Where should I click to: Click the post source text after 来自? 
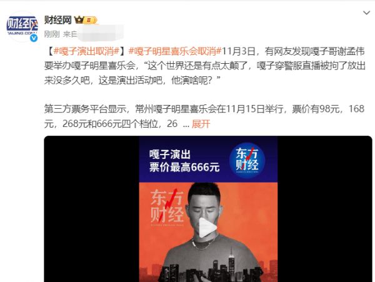(101, 34)
